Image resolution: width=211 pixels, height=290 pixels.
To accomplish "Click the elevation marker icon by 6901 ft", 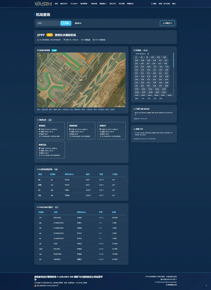I will pos(64,40).
